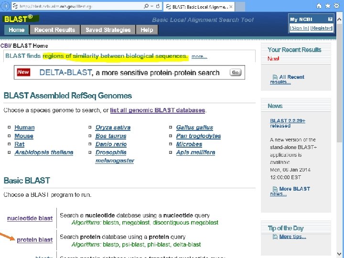Select Arabidopsis thaliana genome link
The width and height of the screenshot is (344, 258).
43,152
